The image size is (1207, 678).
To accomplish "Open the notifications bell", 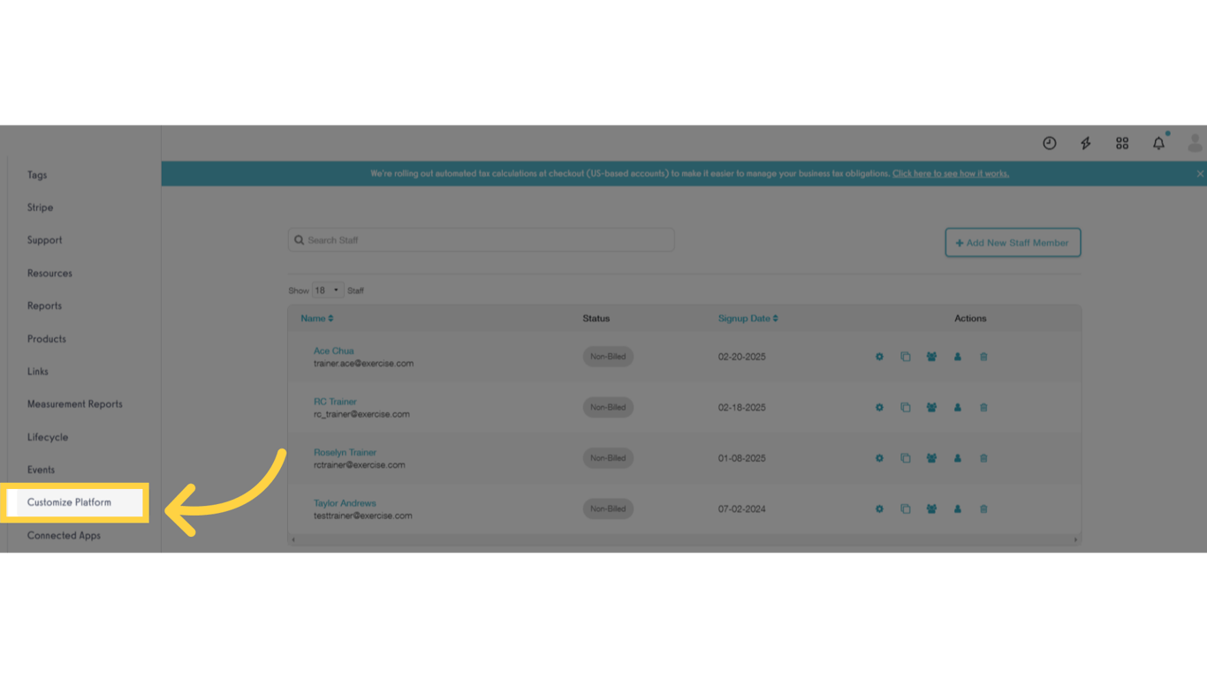I will click(x=1158, y=142).
